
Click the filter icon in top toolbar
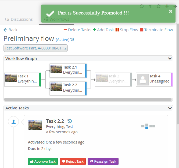coord(150,6)
